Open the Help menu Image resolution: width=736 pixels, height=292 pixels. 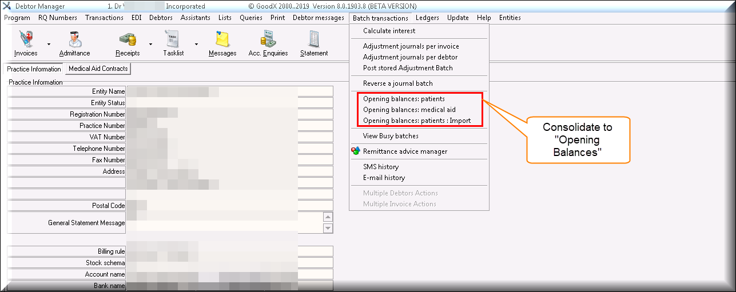(484, 18)
